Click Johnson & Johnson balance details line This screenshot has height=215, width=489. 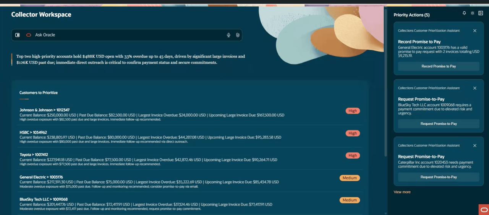[152, 115]
